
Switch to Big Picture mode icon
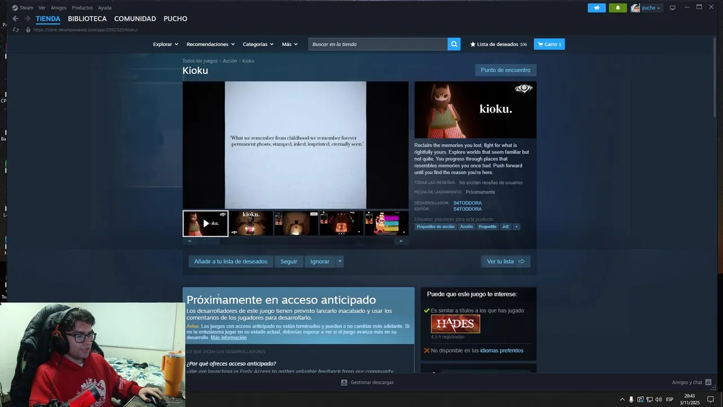[x=672, y=8]
